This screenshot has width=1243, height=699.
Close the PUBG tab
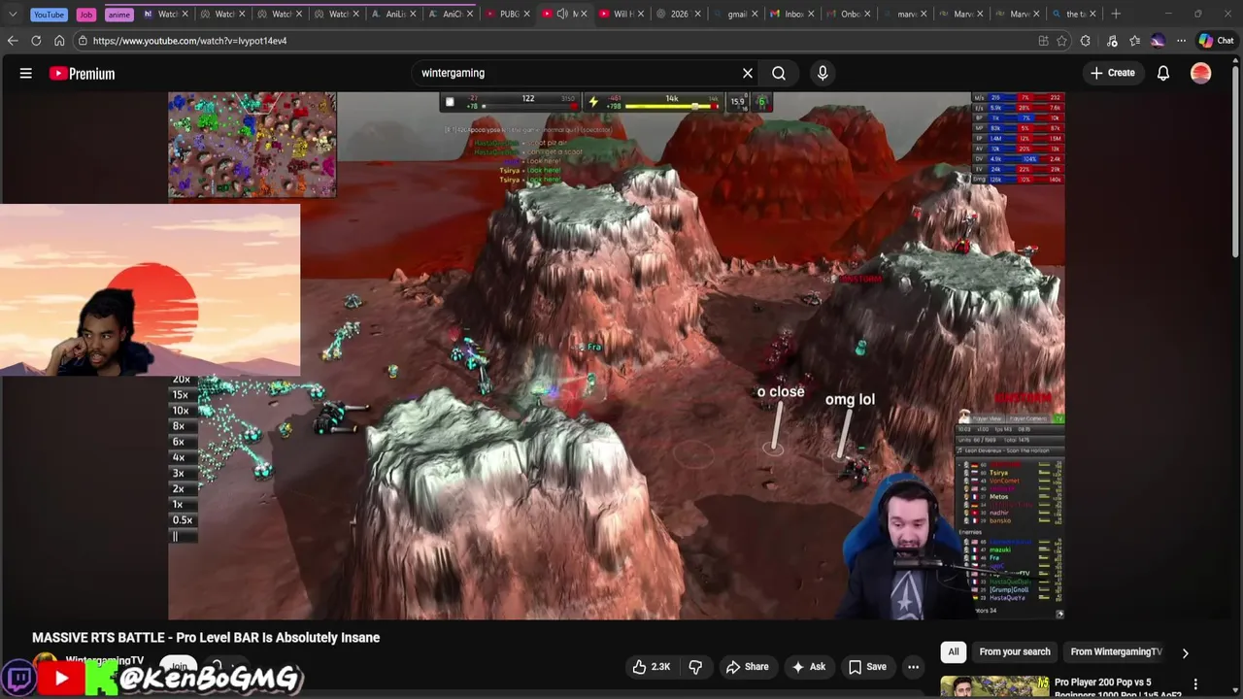526,14
